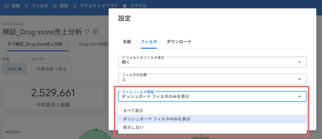Open the スタイル palette icon
The width and height of the screenshot is (322, 139).
[125, 6]
